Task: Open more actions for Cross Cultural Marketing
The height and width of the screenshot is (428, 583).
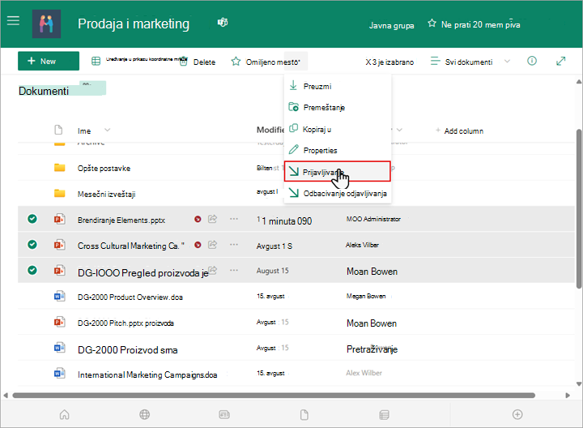Action: click(234, 245)
